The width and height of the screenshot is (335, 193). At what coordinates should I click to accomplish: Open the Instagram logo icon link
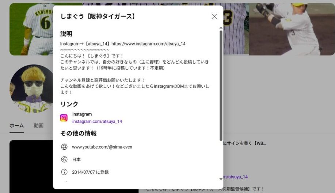64,118
